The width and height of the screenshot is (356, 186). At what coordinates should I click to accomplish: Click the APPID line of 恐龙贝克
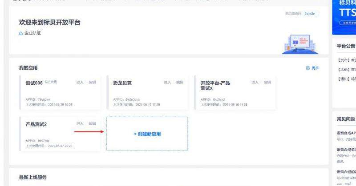[126, 99]
